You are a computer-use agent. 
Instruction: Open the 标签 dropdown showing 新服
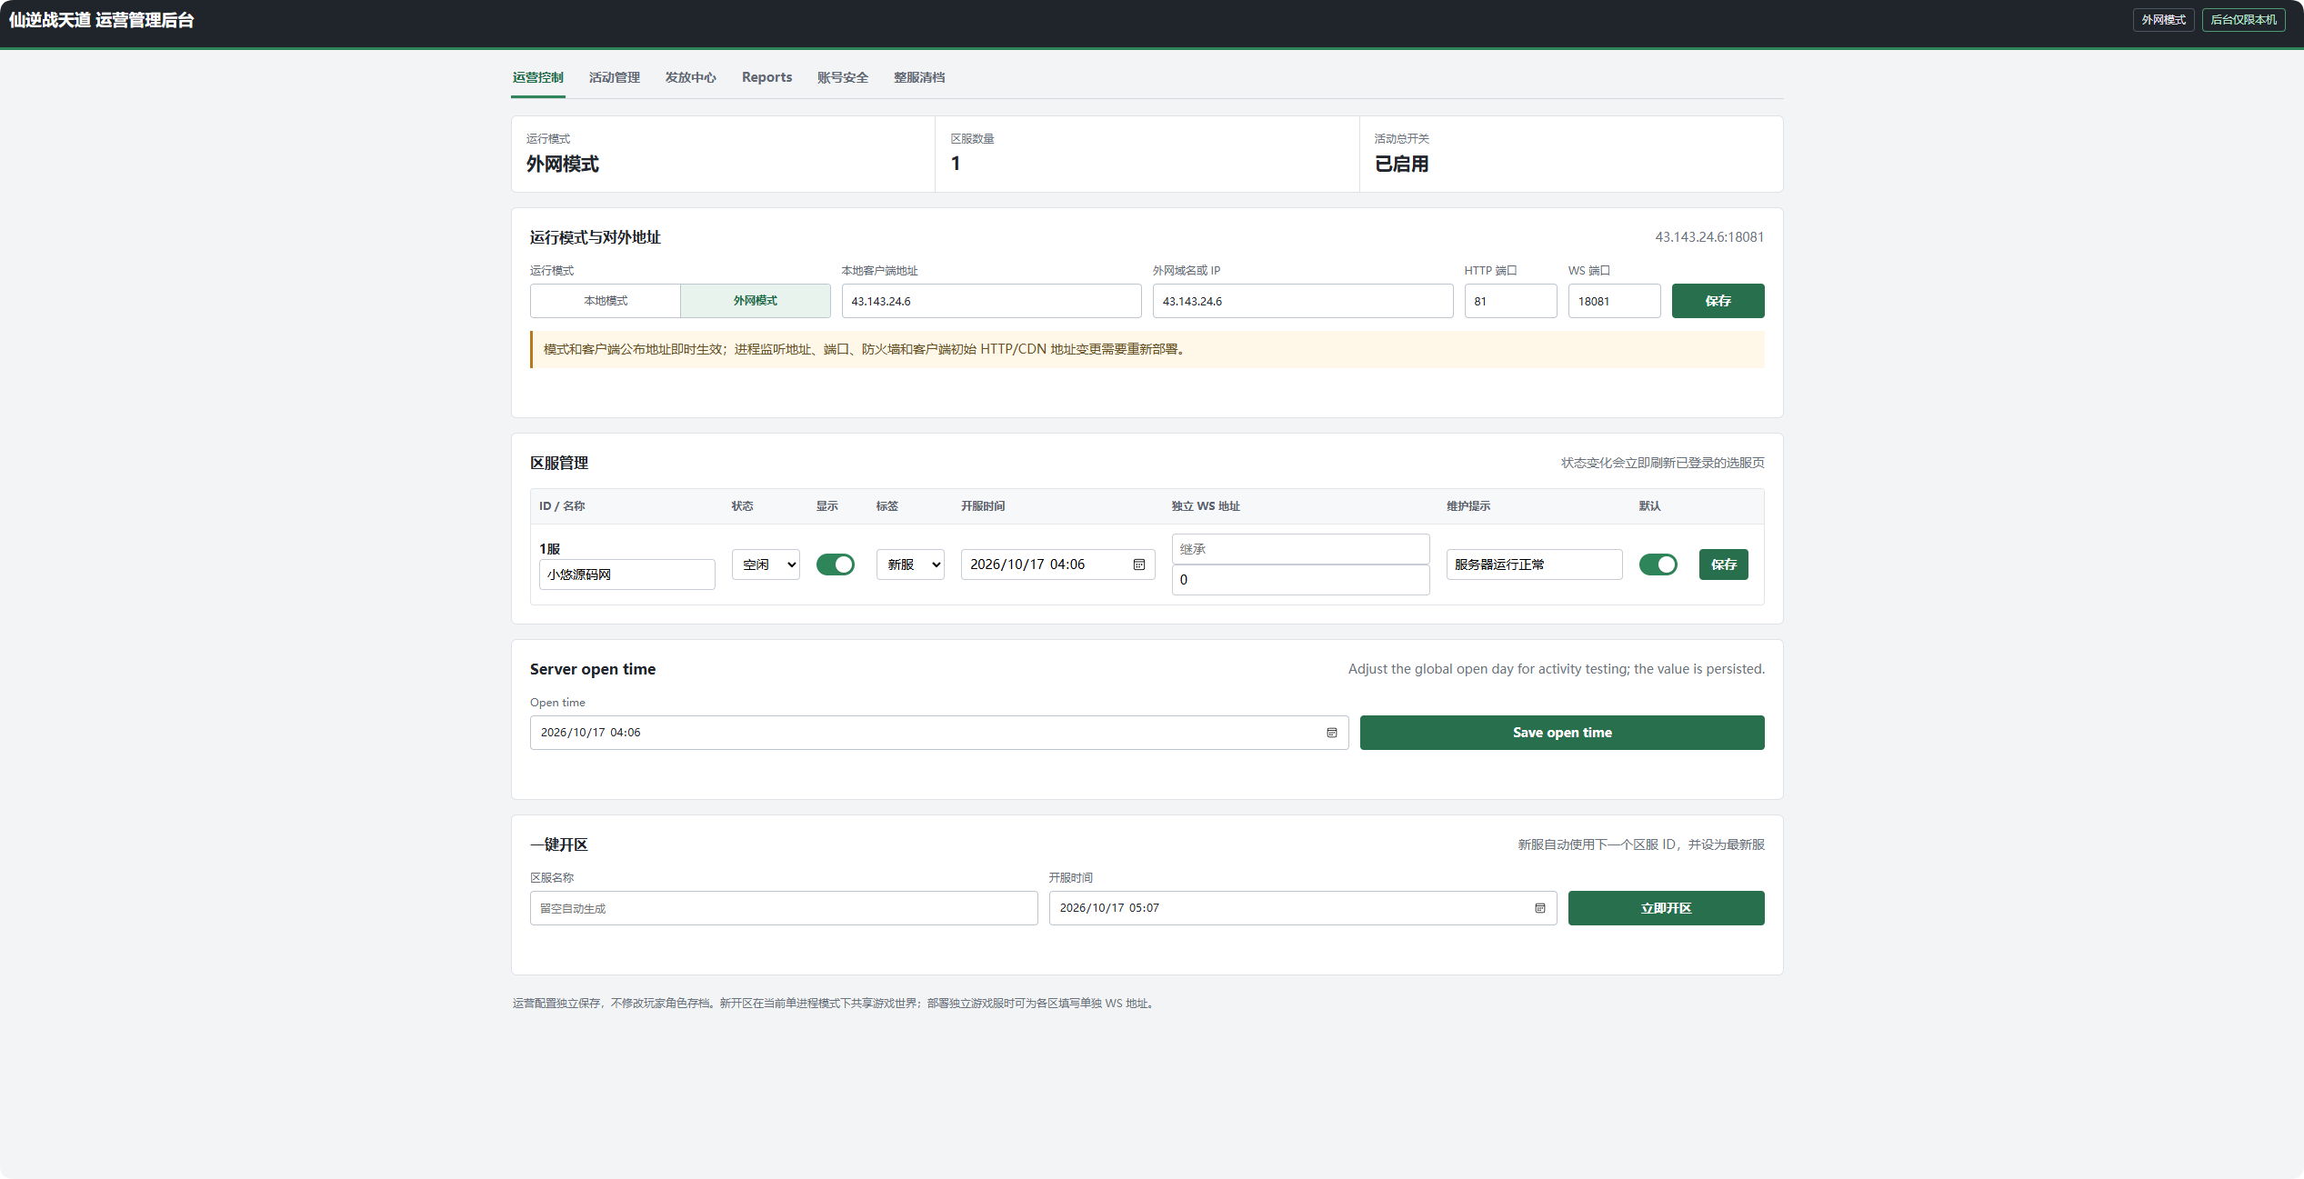coord(910,565)
